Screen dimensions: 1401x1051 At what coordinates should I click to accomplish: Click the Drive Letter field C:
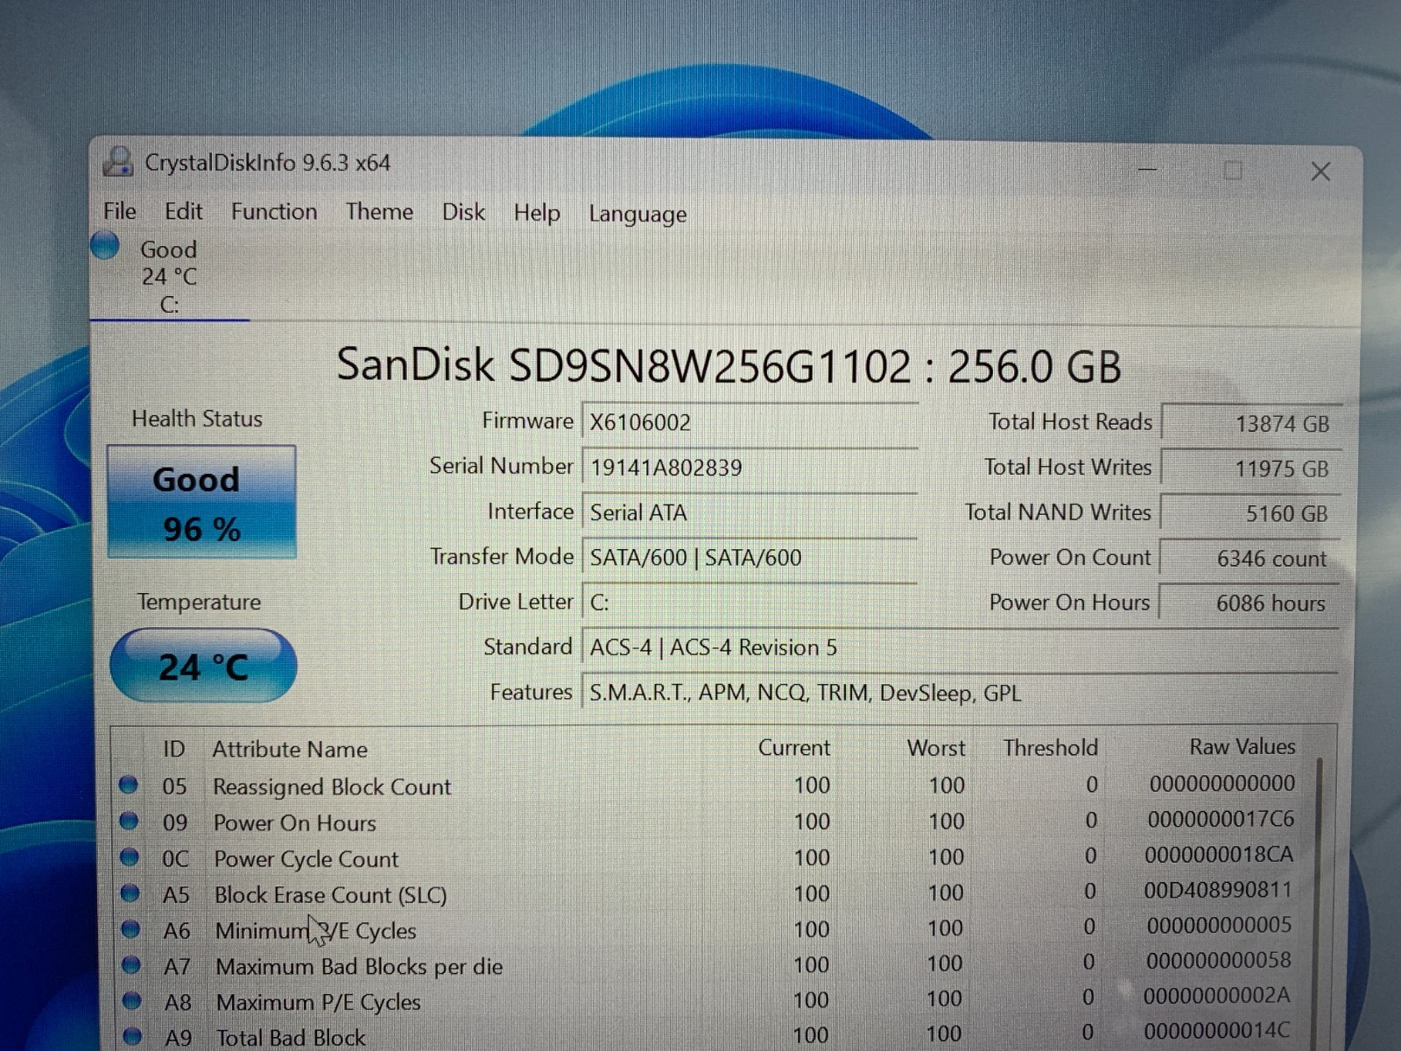(749, 602)
